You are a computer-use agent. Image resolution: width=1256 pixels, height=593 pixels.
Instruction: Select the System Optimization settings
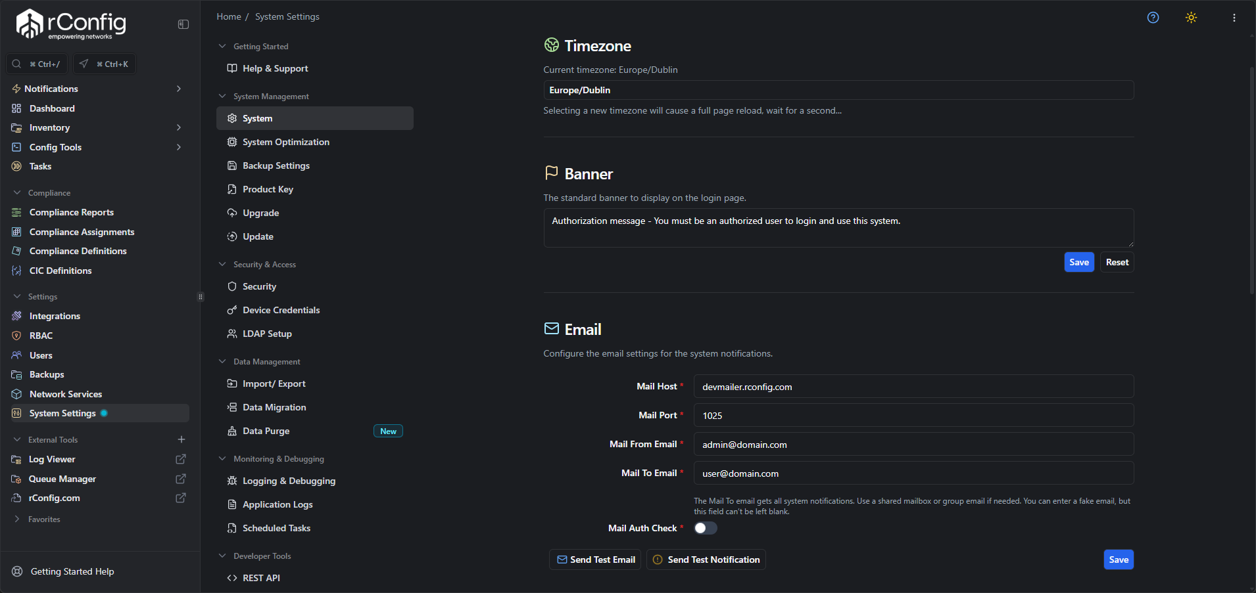point(285,142)
